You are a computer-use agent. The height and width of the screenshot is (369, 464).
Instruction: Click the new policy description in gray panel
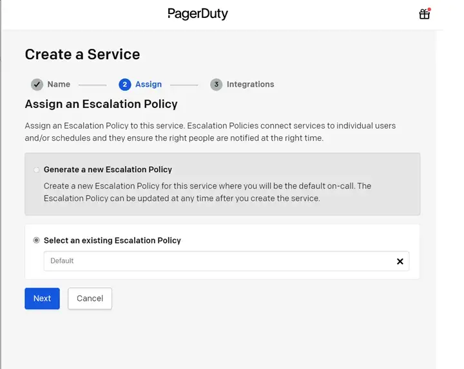click(x=207, y=192)
